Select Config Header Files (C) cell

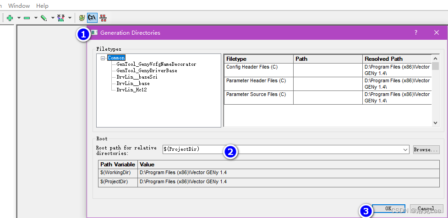(x=259, y=70)
